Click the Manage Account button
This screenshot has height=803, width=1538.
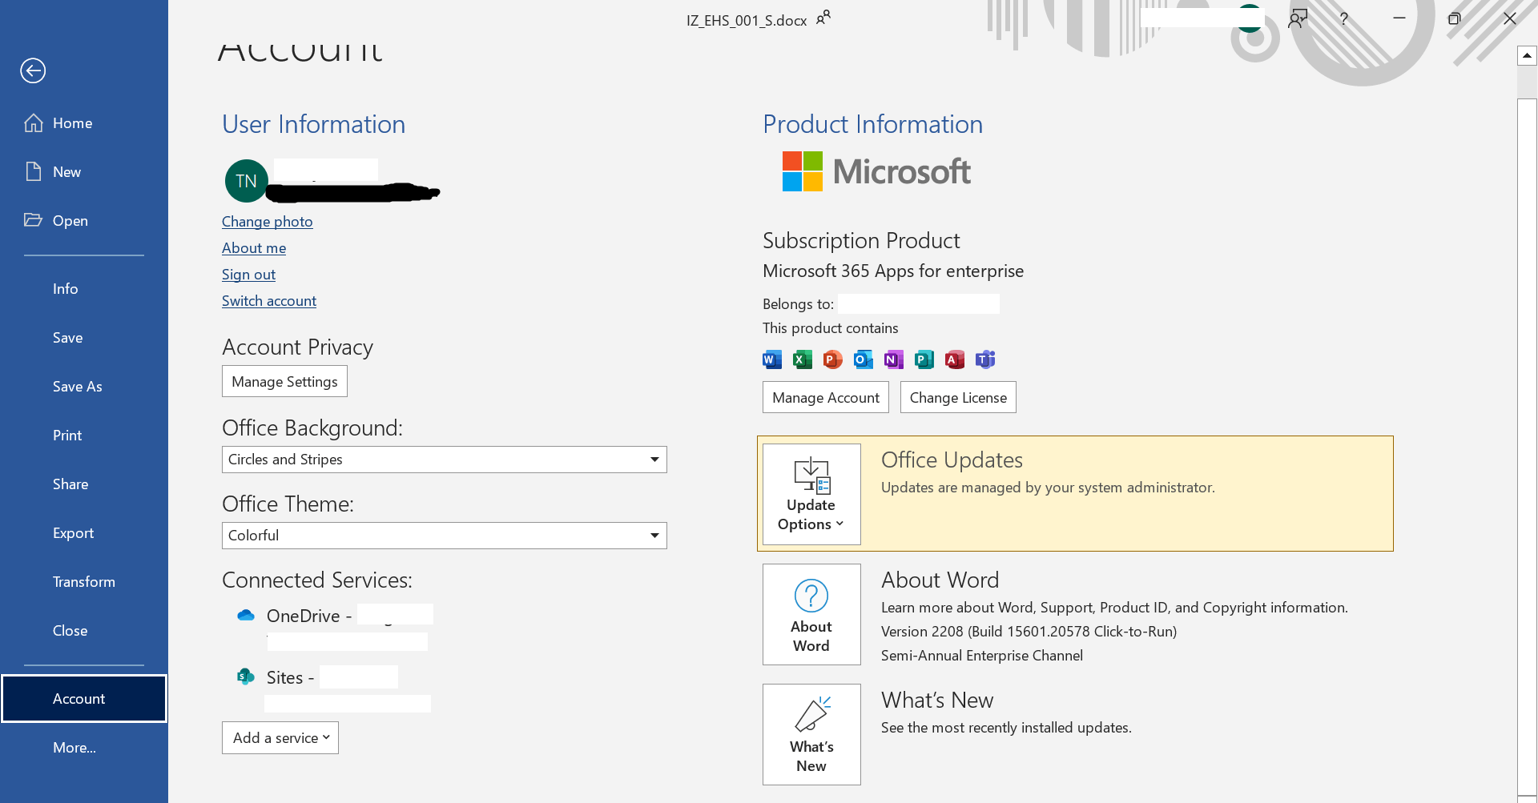coord(826,398)
